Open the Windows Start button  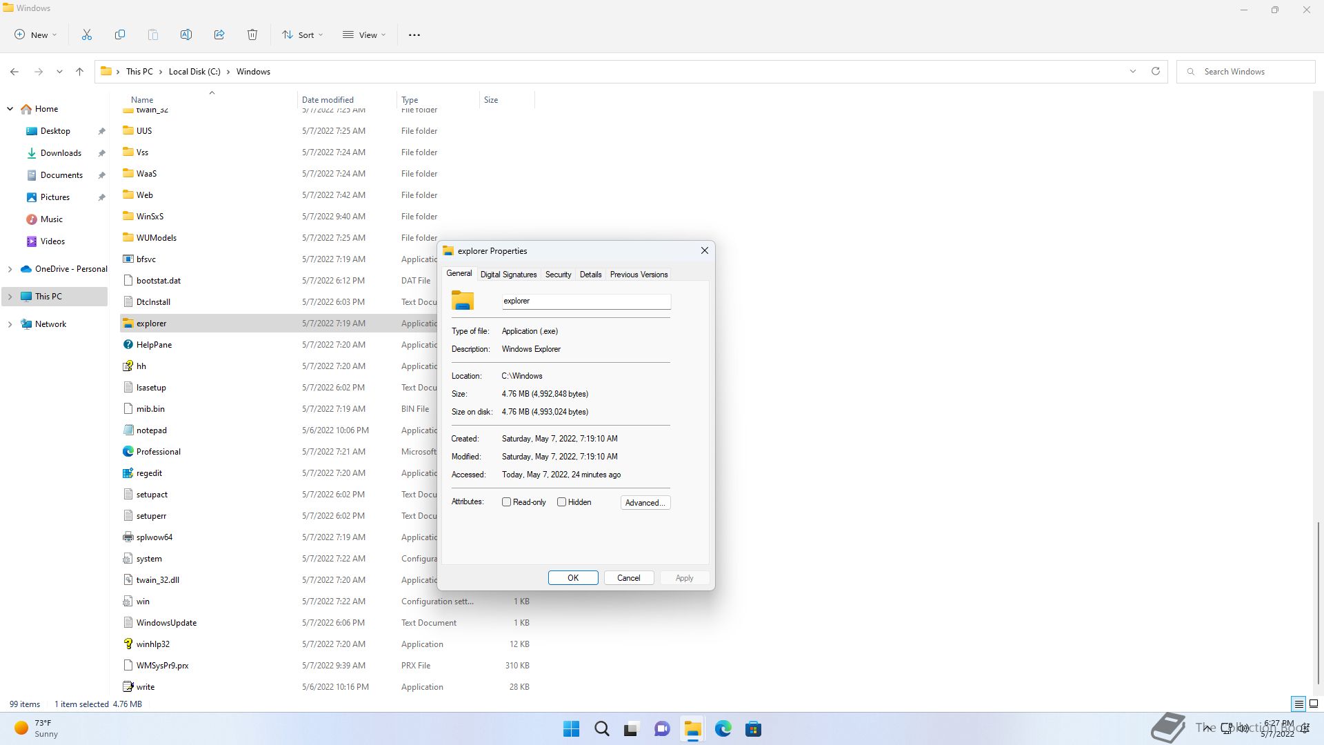pyautogui.click(x=572, y=729)
